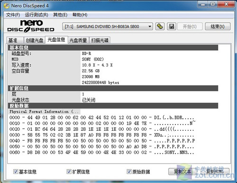Click the 22.56 GB capacity value

tap(91, 71)
